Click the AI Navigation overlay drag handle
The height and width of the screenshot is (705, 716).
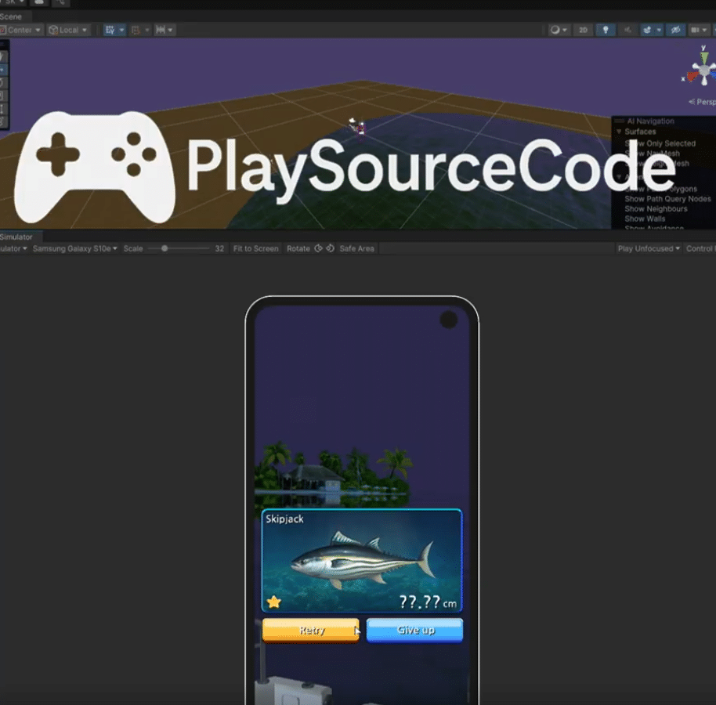click(619, 121)
